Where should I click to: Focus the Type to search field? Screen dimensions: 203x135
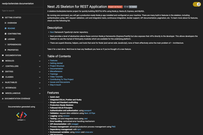tap(22, 11)
